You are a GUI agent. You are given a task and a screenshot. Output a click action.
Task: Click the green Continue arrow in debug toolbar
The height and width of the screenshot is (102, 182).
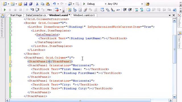pos(5,10)
